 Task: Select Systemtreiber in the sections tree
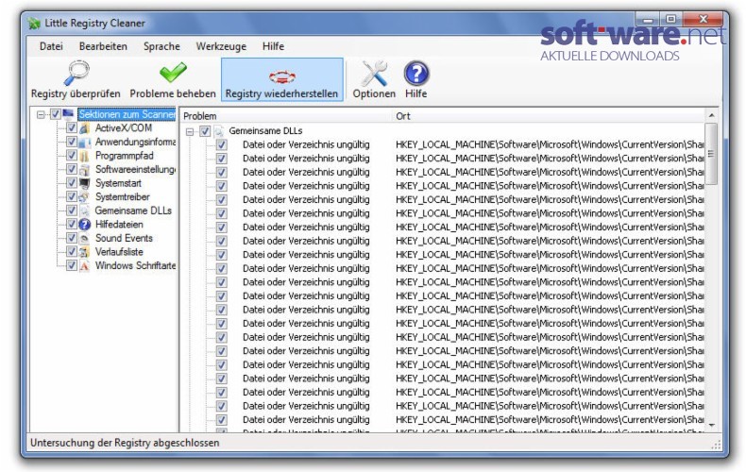(122, 197)
